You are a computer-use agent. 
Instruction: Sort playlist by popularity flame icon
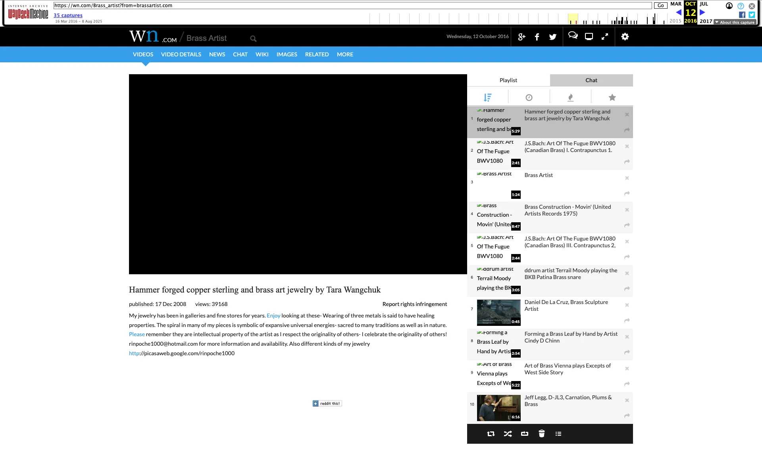[570, 97]
